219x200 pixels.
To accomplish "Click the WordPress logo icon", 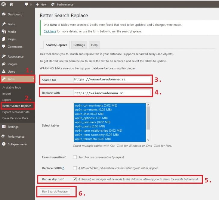I will click(x=4, y=4).
